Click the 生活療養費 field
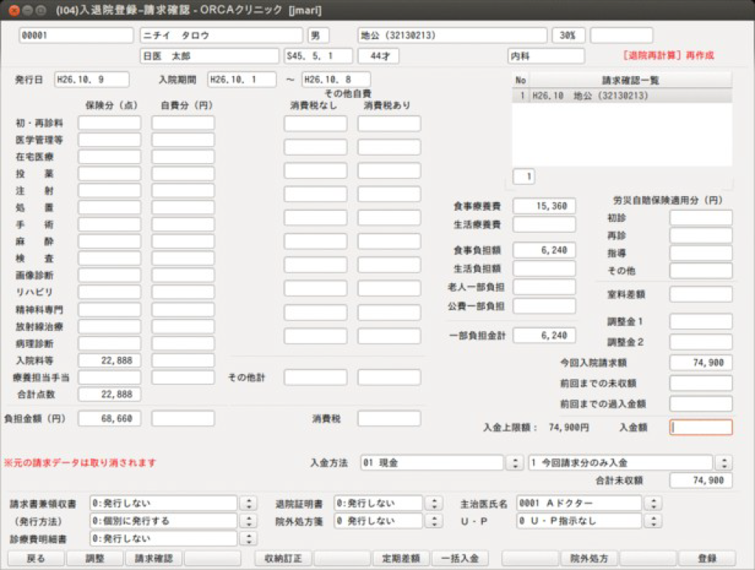The width and height of the screenshot is (755, 570). 544,224
